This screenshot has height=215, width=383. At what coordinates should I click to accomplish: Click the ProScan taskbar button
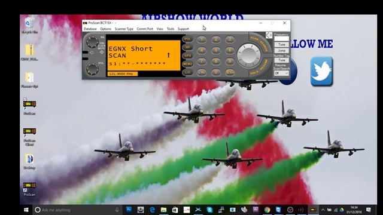pyautogui.click(x=313, y=210)
